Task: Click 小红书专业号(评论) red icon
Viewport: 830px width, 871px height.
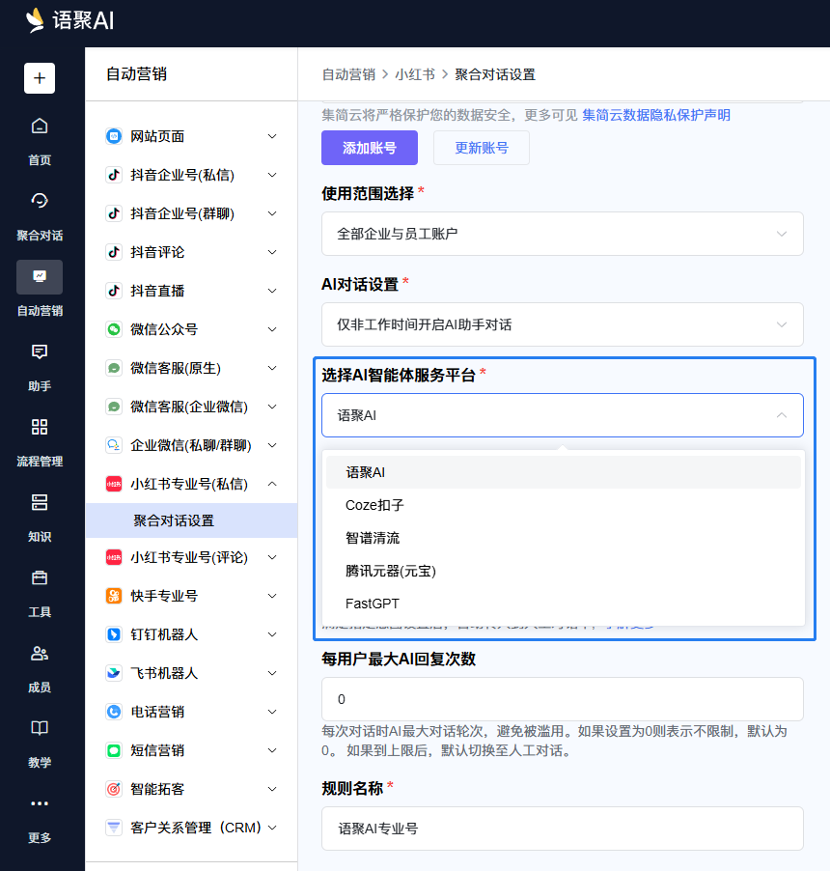Action: point(114,557)
